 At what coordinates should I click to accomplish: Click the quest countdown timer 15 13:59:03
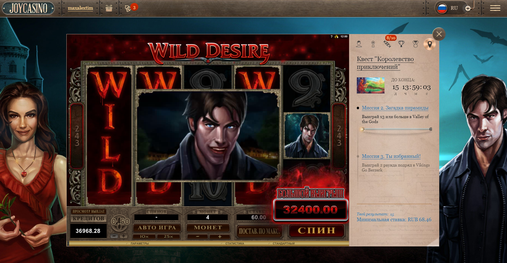(411, 87)
